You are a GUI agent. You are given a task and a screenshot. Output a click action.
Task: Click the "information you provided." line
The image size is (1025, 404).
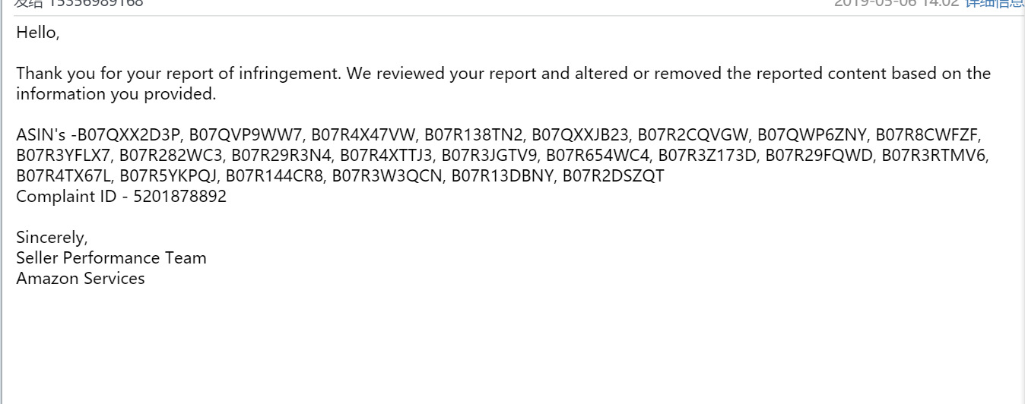point(116,94)
